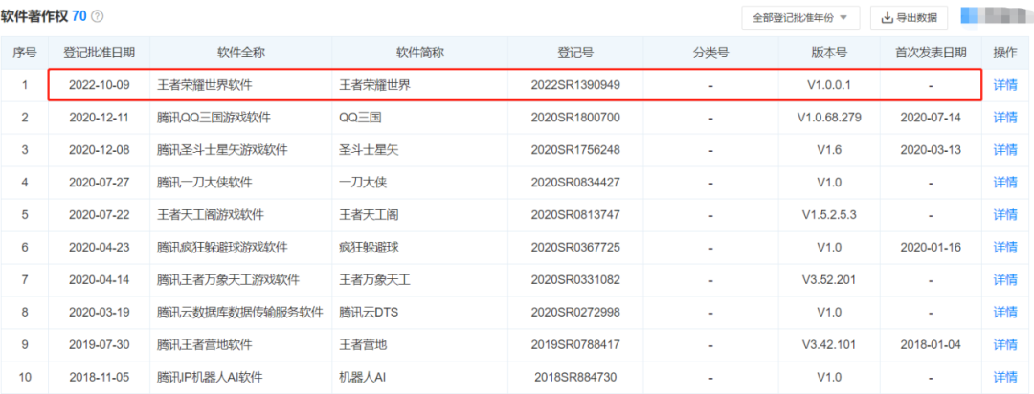Open 详情 for 腾讯圣斗士星矢游戏软件
Viewport: 1034px width, 394px height.
click(1005, 149)
